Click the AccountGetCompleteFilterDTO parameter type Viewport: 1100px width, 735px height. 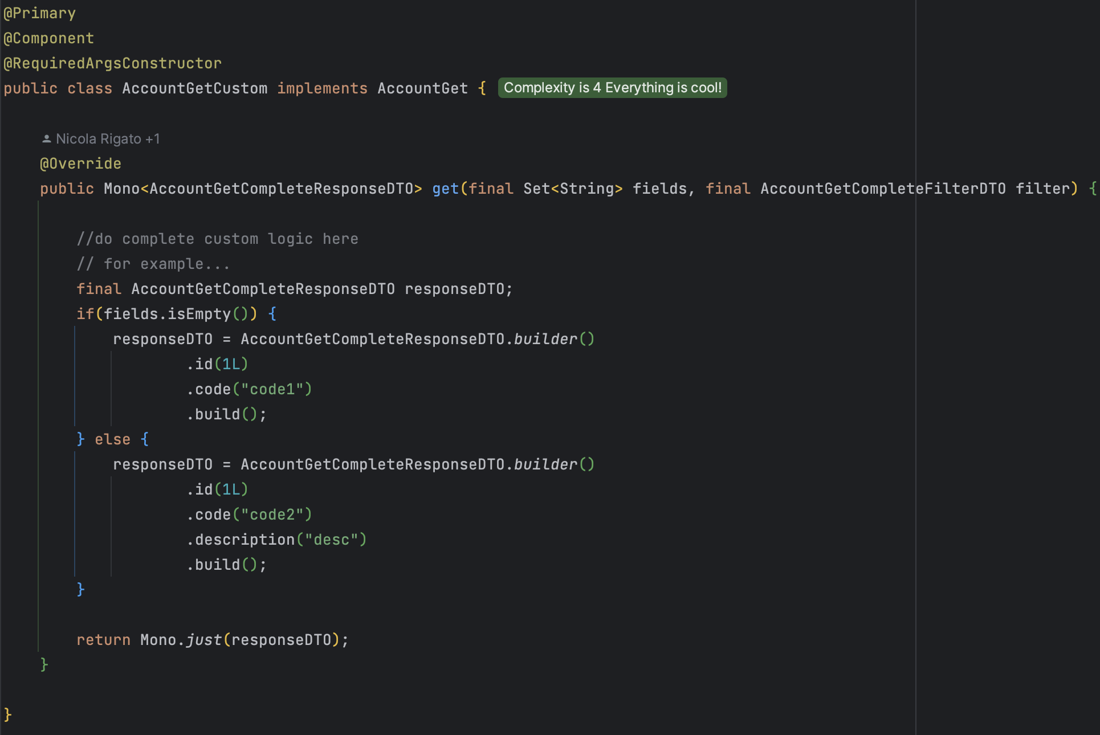click(883, 189)
